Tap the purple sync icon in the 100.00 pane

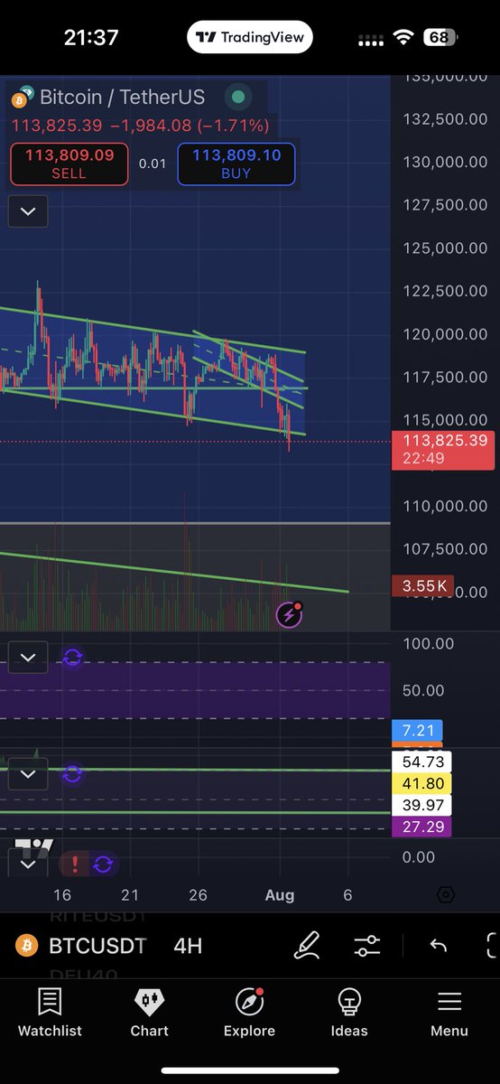72,658
